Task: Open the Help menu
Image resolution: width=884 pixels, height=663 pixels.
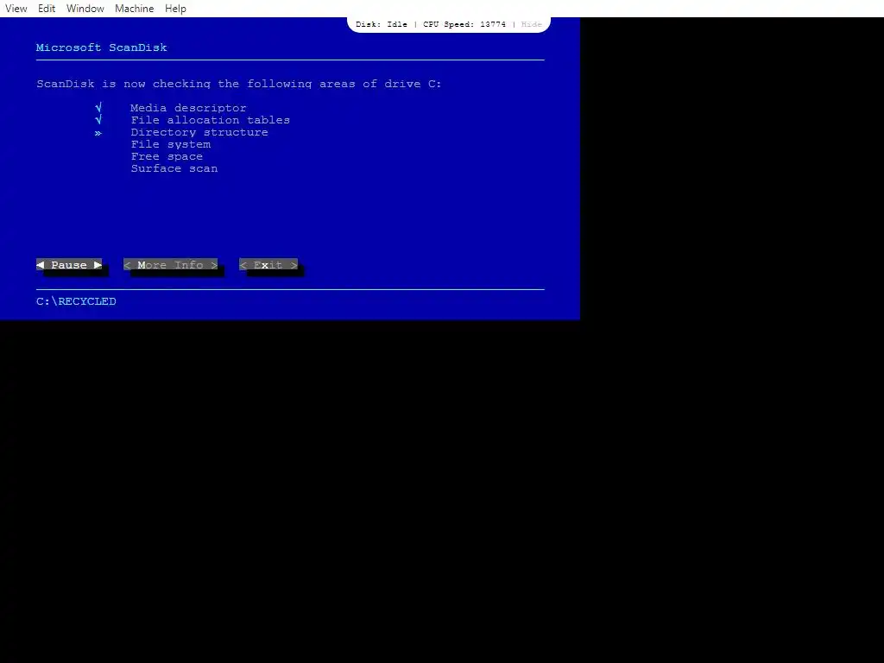Action: [x=175, y=9]
